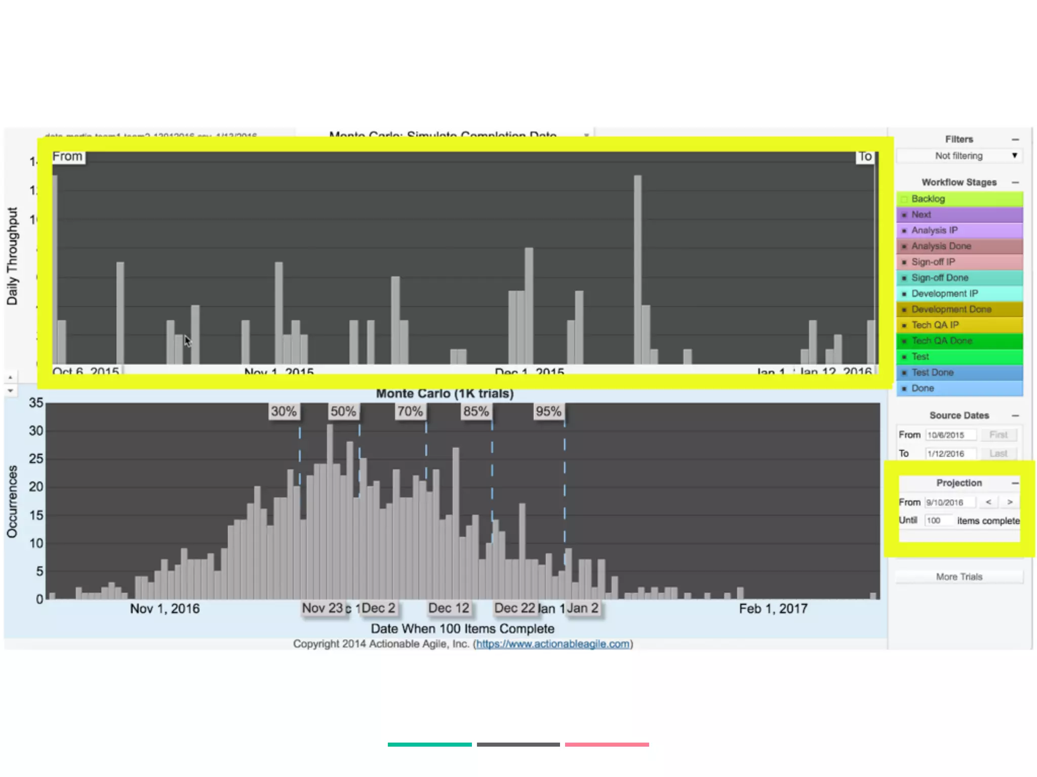Screen dimensions: 1037x777
Task: Open the Monte Carlo chart selector dropdown
Action: pos(586,135)
